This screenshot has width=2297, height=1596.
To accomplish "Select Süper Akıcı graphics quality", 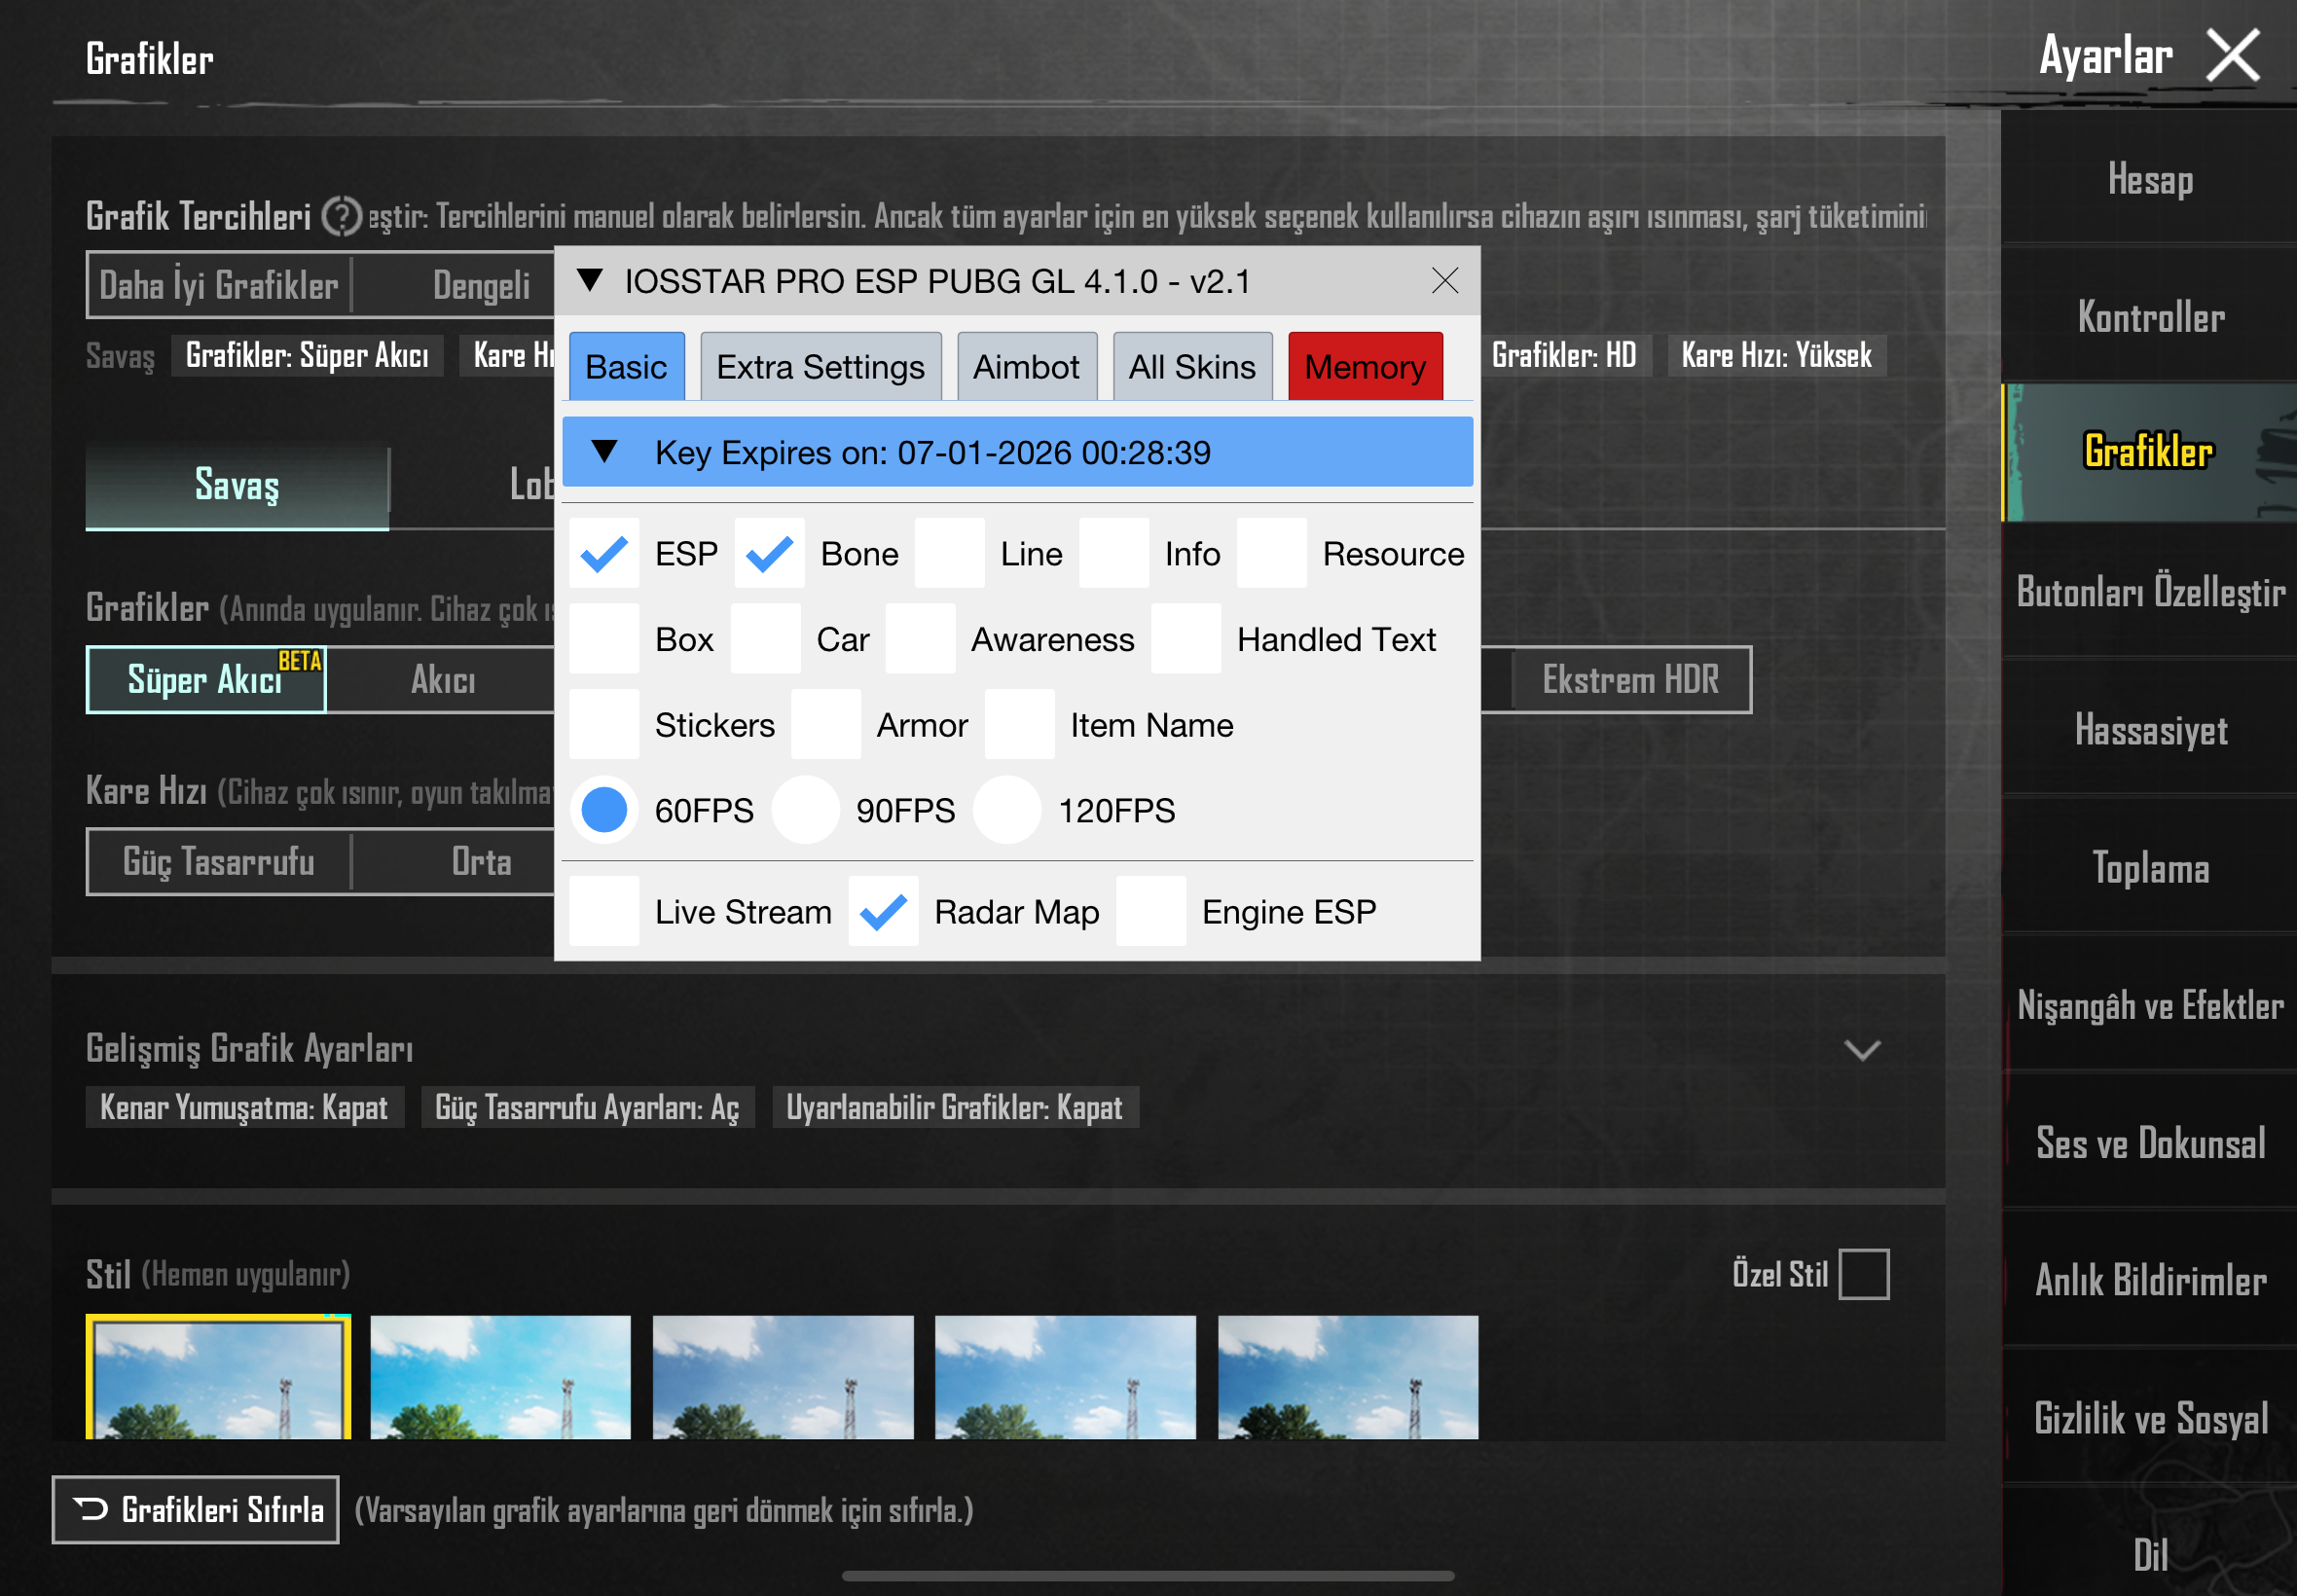I will coord(206,680).
